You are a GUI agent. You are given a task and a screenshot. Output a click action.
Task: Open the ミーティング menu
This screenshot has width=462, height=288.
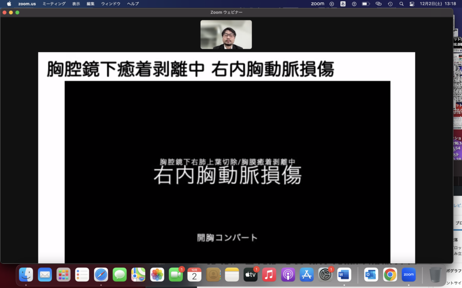click(54, 4)
